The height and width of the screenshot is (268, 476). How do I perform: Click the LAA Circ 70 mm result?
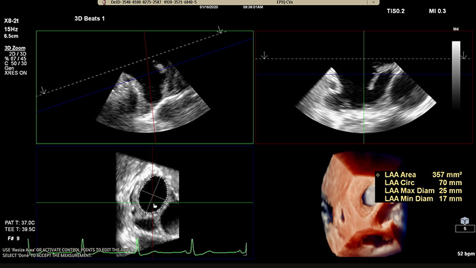423,183
